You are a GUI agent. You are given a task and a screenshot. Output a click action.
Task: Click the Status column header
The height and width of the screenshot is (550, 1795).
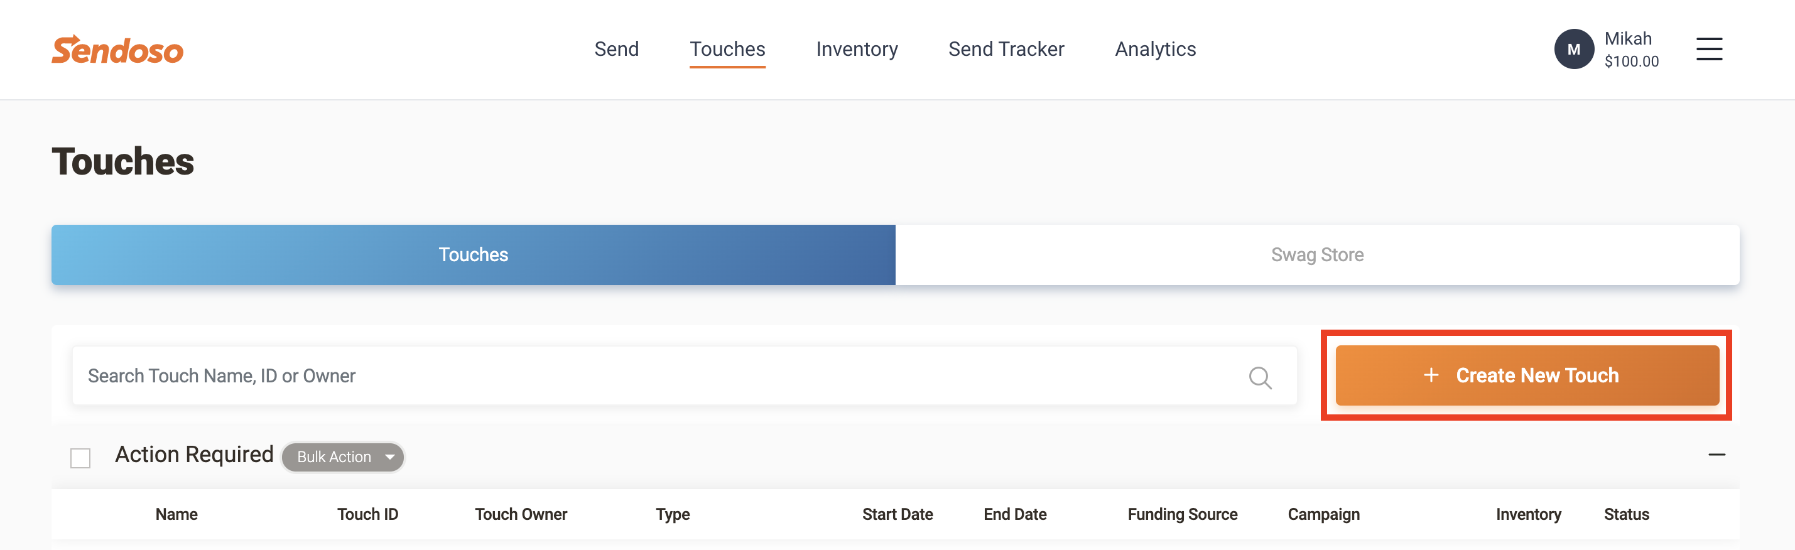[1625, 514]
